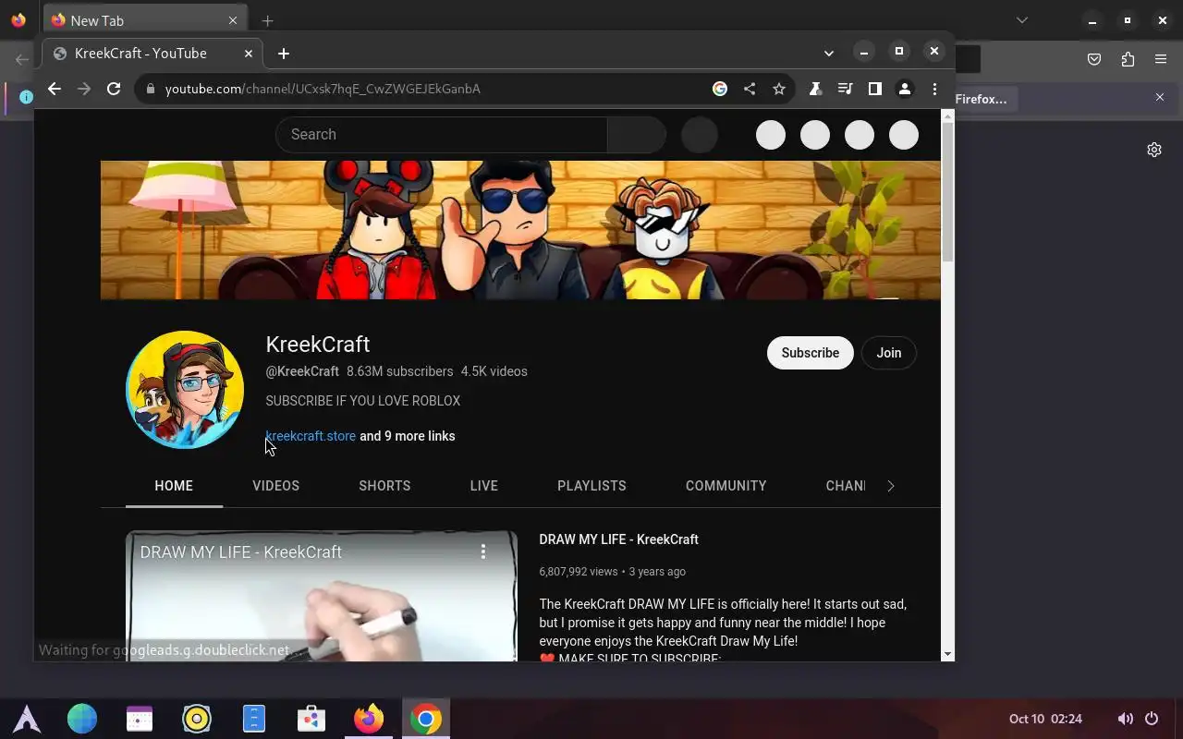Subscribe to KreekCraft channel
Viewport: 1183px width, 739px height.
pos(811,353)
